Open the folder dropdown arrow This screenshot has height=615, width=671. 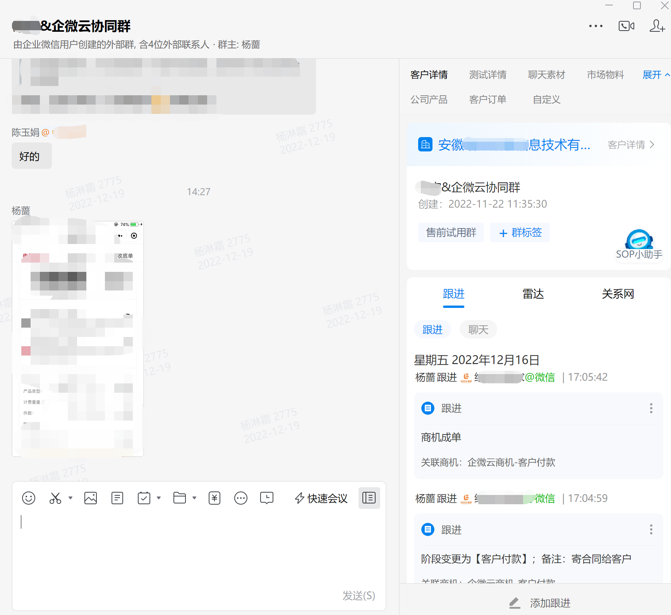click(194, 498)
